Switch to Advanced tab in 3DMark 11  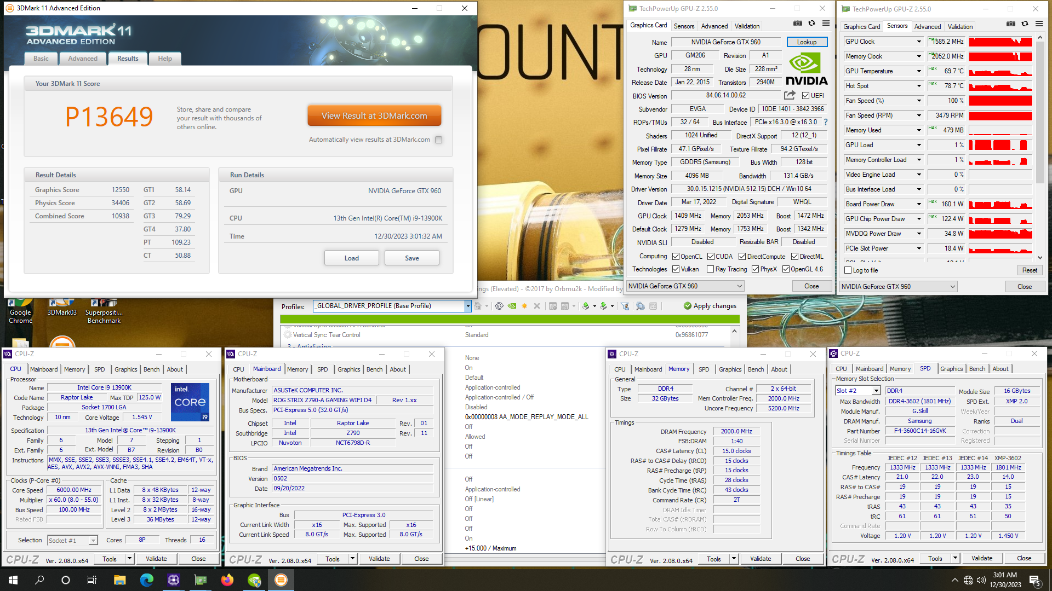[x=83, y=59]
